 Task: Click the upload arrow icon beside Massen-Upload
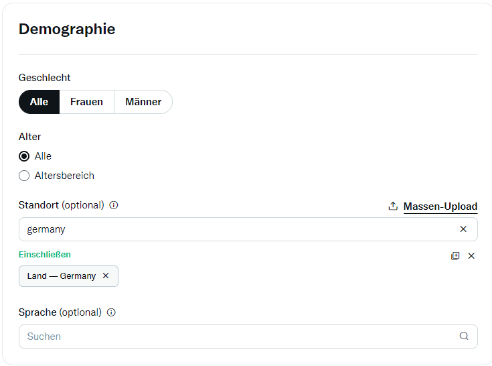pos(393,206)
